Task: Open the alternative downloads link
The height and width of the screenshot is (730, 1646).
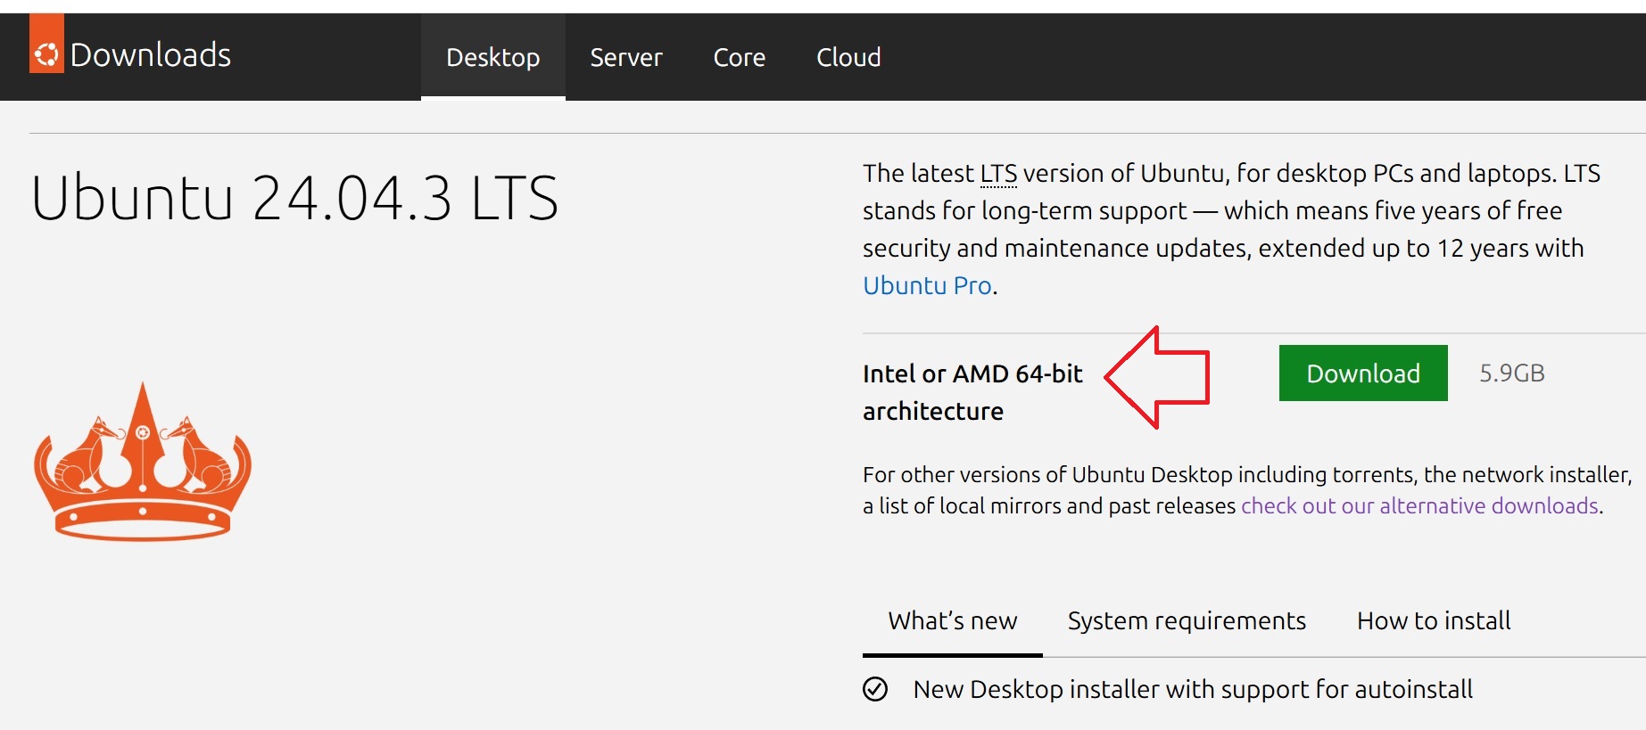Action: coord(1419,505)
